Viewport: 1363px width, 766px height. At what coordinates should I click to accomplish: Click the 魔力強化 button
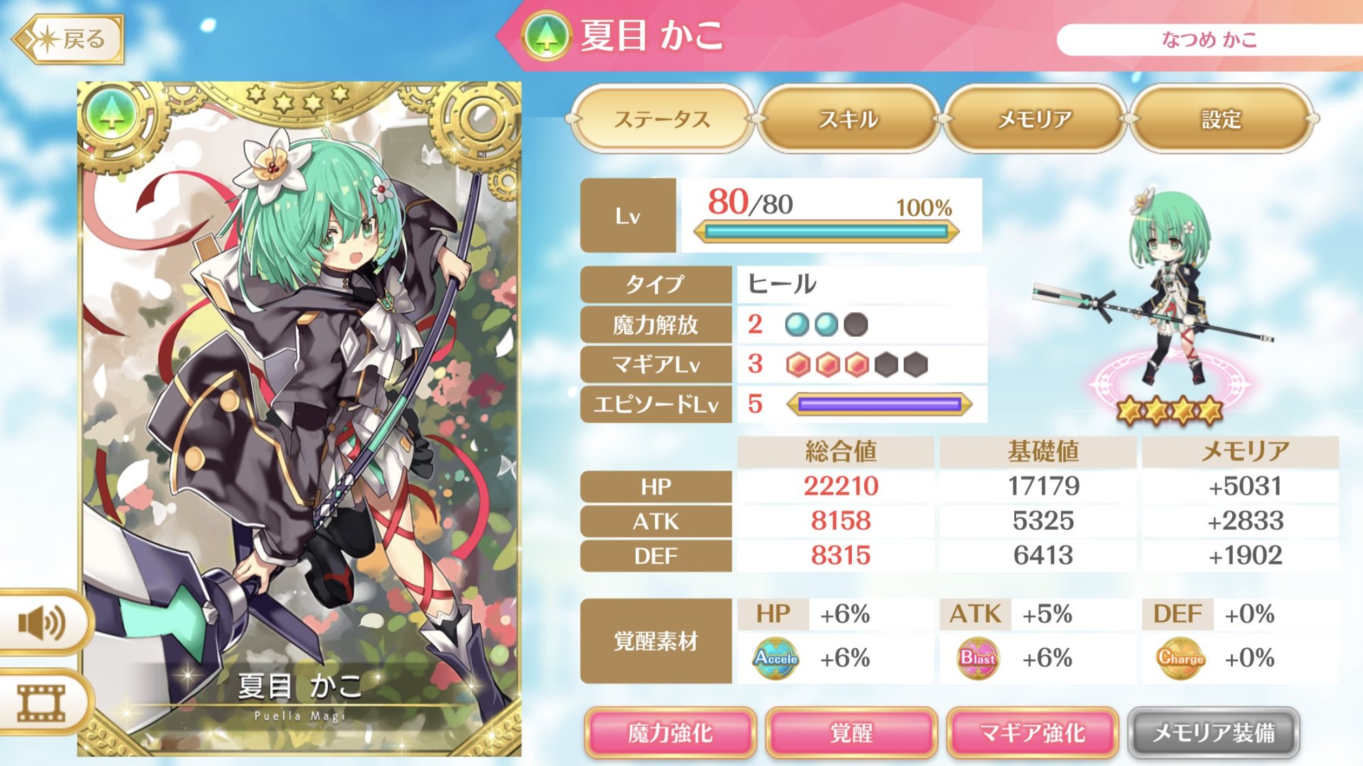[670, 733]
